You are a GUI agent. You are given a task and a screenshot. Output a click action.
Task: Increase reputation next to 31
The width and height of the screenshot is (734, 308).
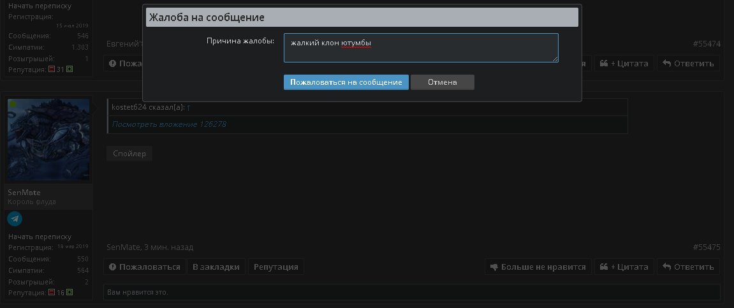[70, 70]
